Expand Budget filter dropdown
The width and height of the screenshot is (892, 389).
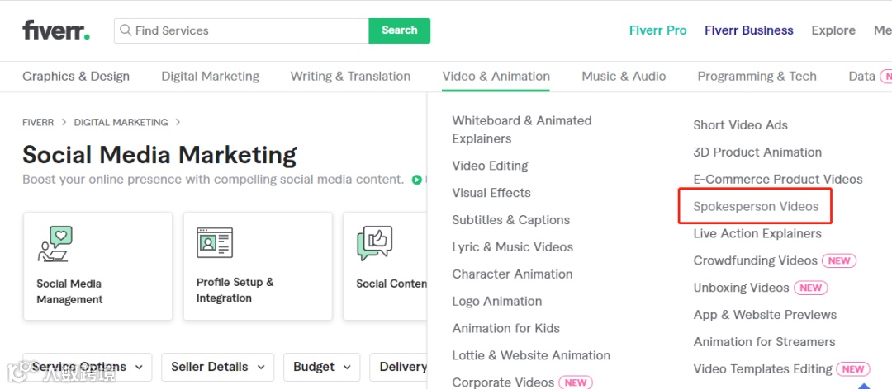coord(322,367)
